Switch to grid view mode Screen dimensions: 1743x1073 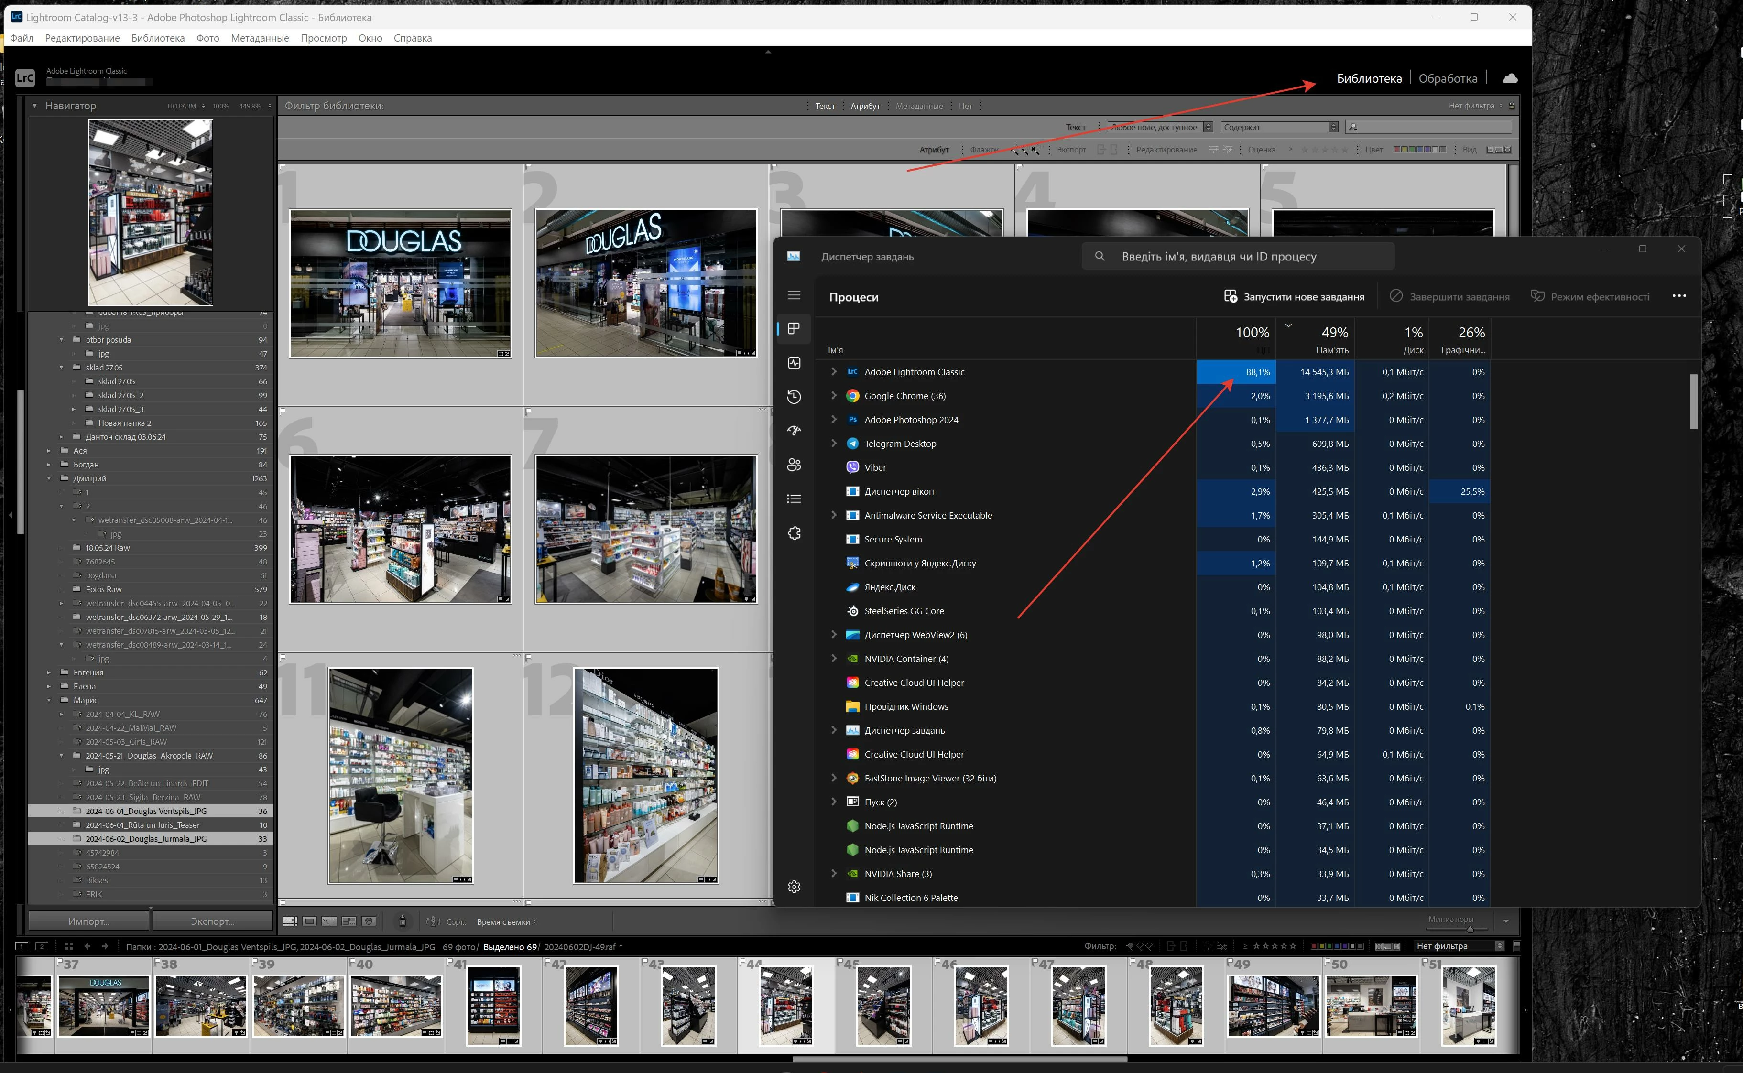click(x=290, y=921)
